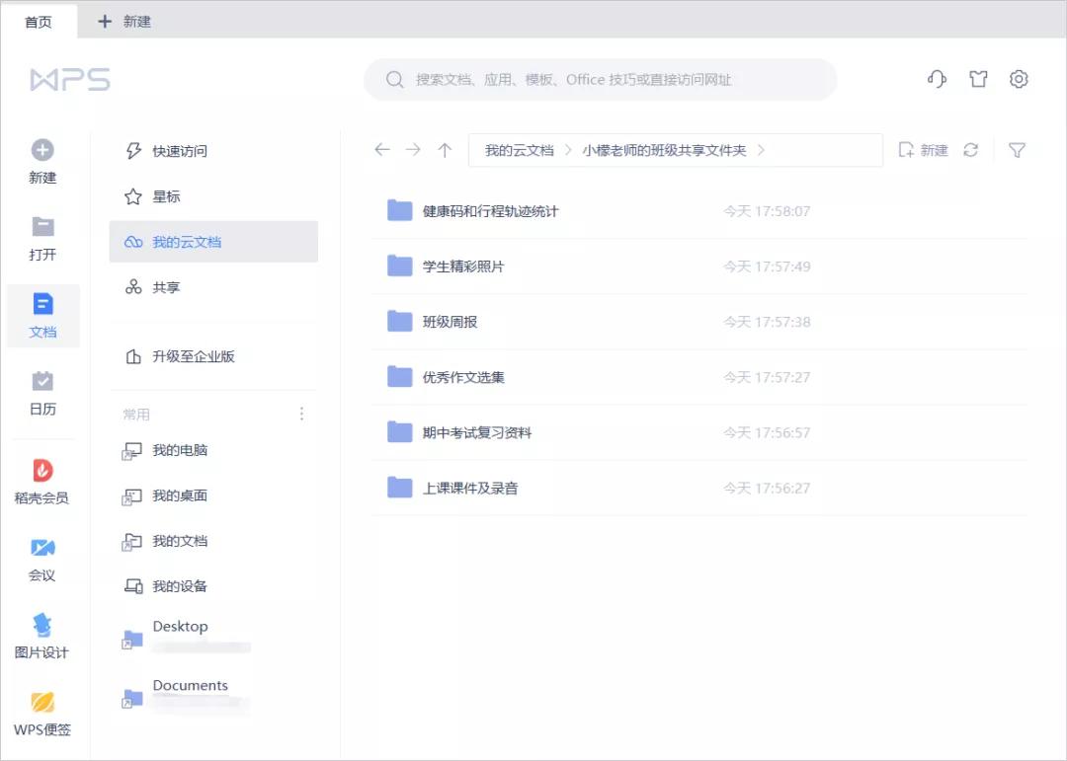
Task: Open customer service via the headset icon
Action: pyautogui.click(x=936, y=79)
